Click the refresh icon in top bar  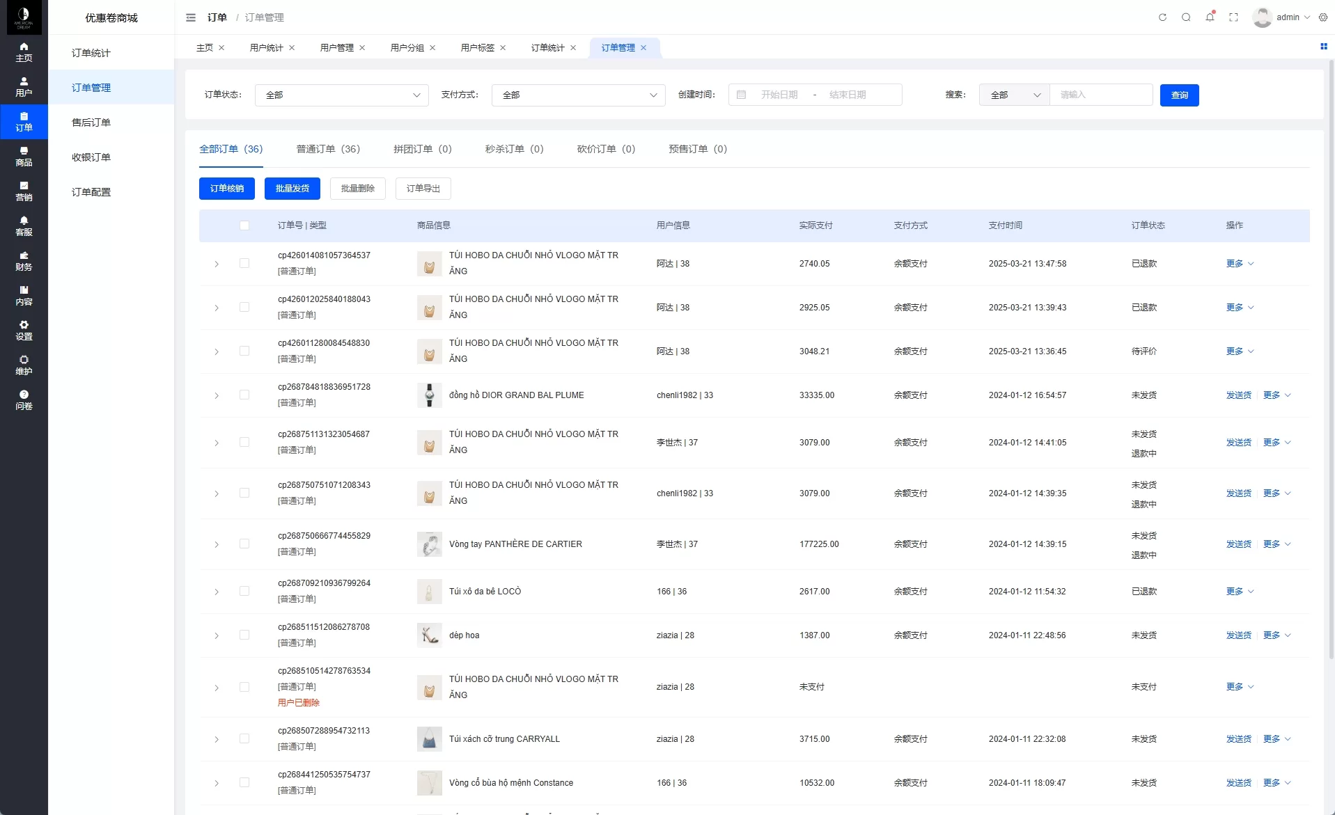pos(1162,17)
